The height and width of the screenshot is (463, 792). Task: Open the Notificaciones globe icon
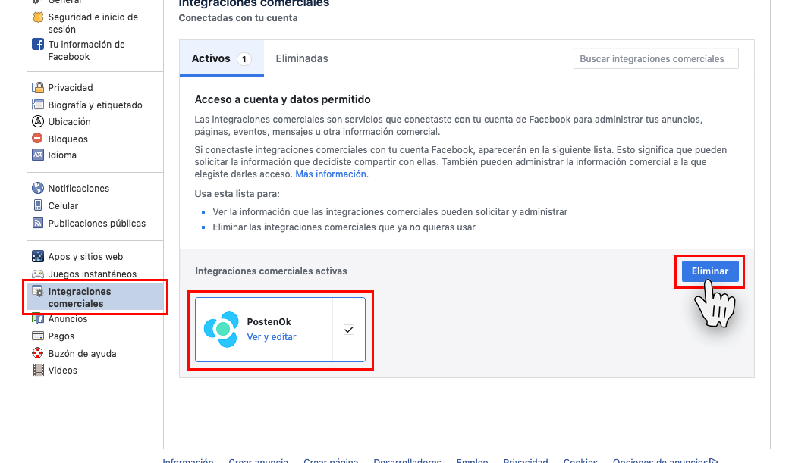(38, 188)
